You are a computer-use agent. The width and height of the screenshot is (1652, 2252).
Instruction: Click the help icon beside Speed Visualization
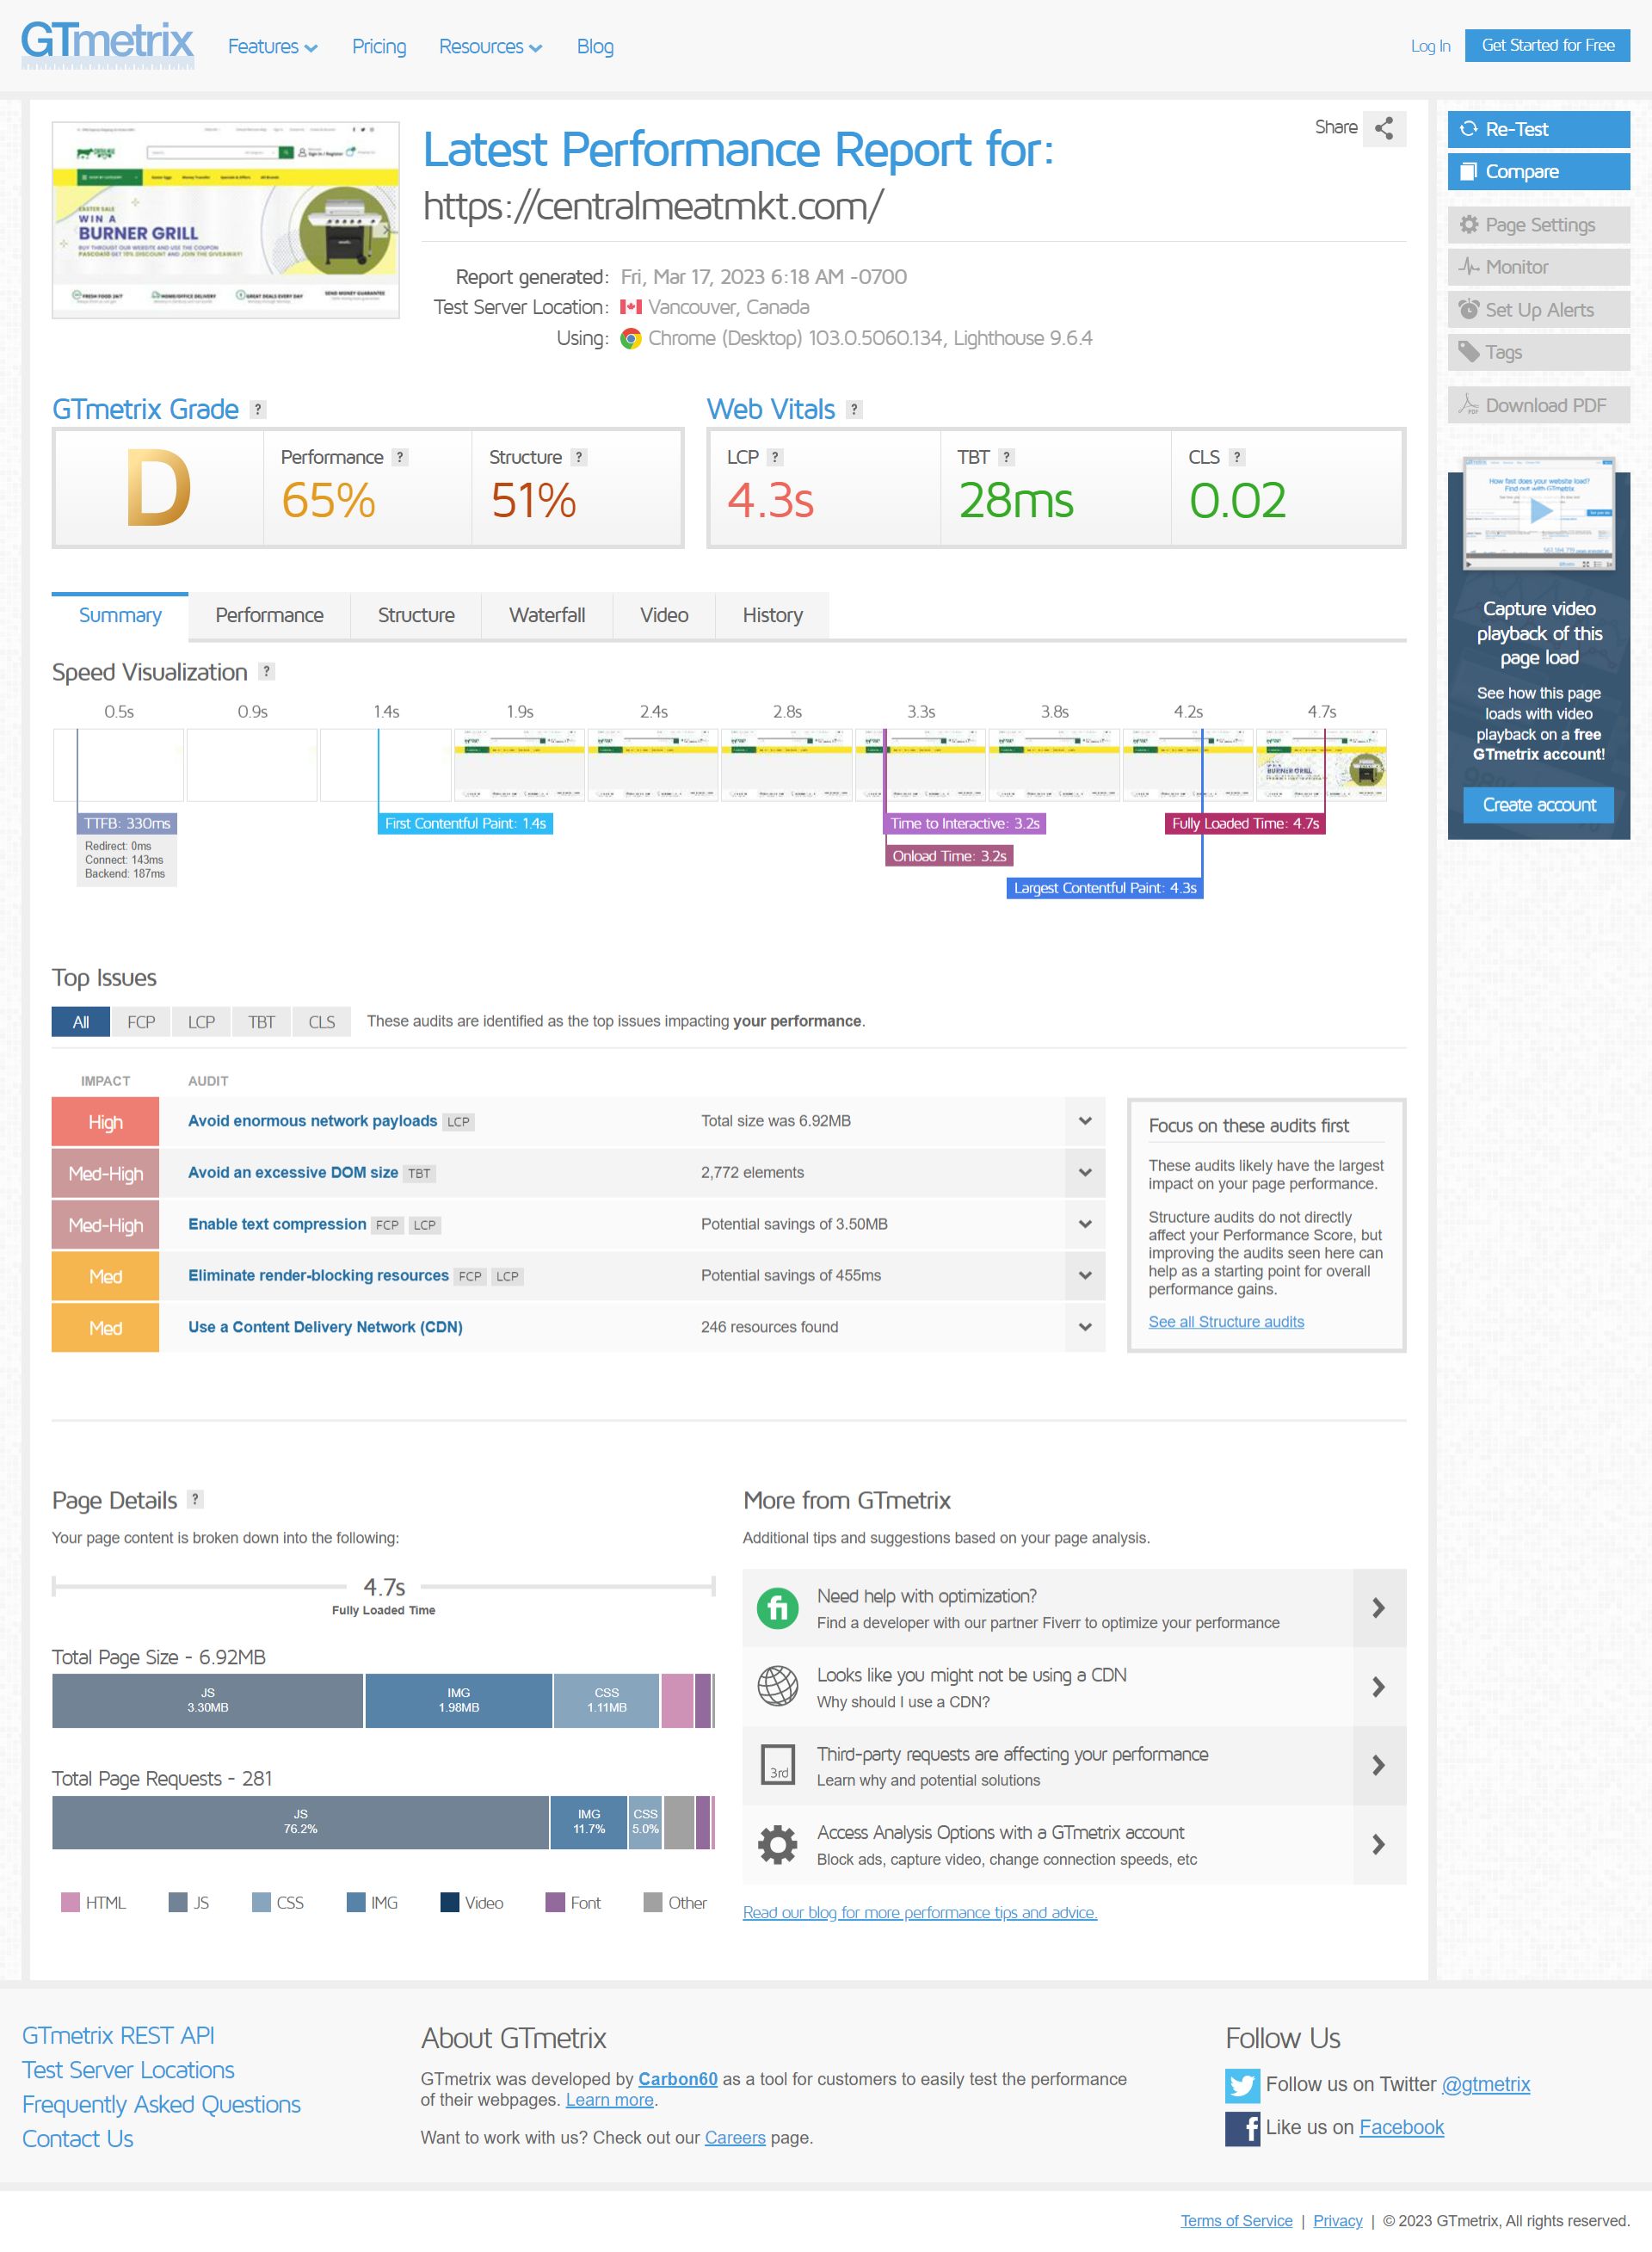pos(267,672)
